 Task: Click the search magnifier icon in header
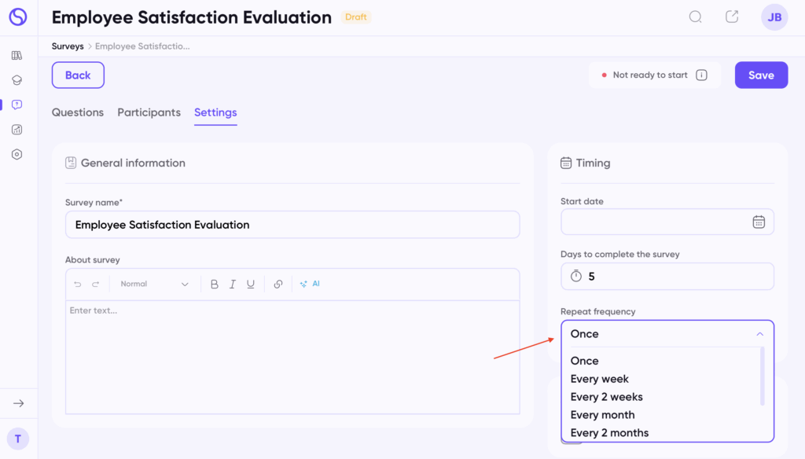tap(695, 17)
